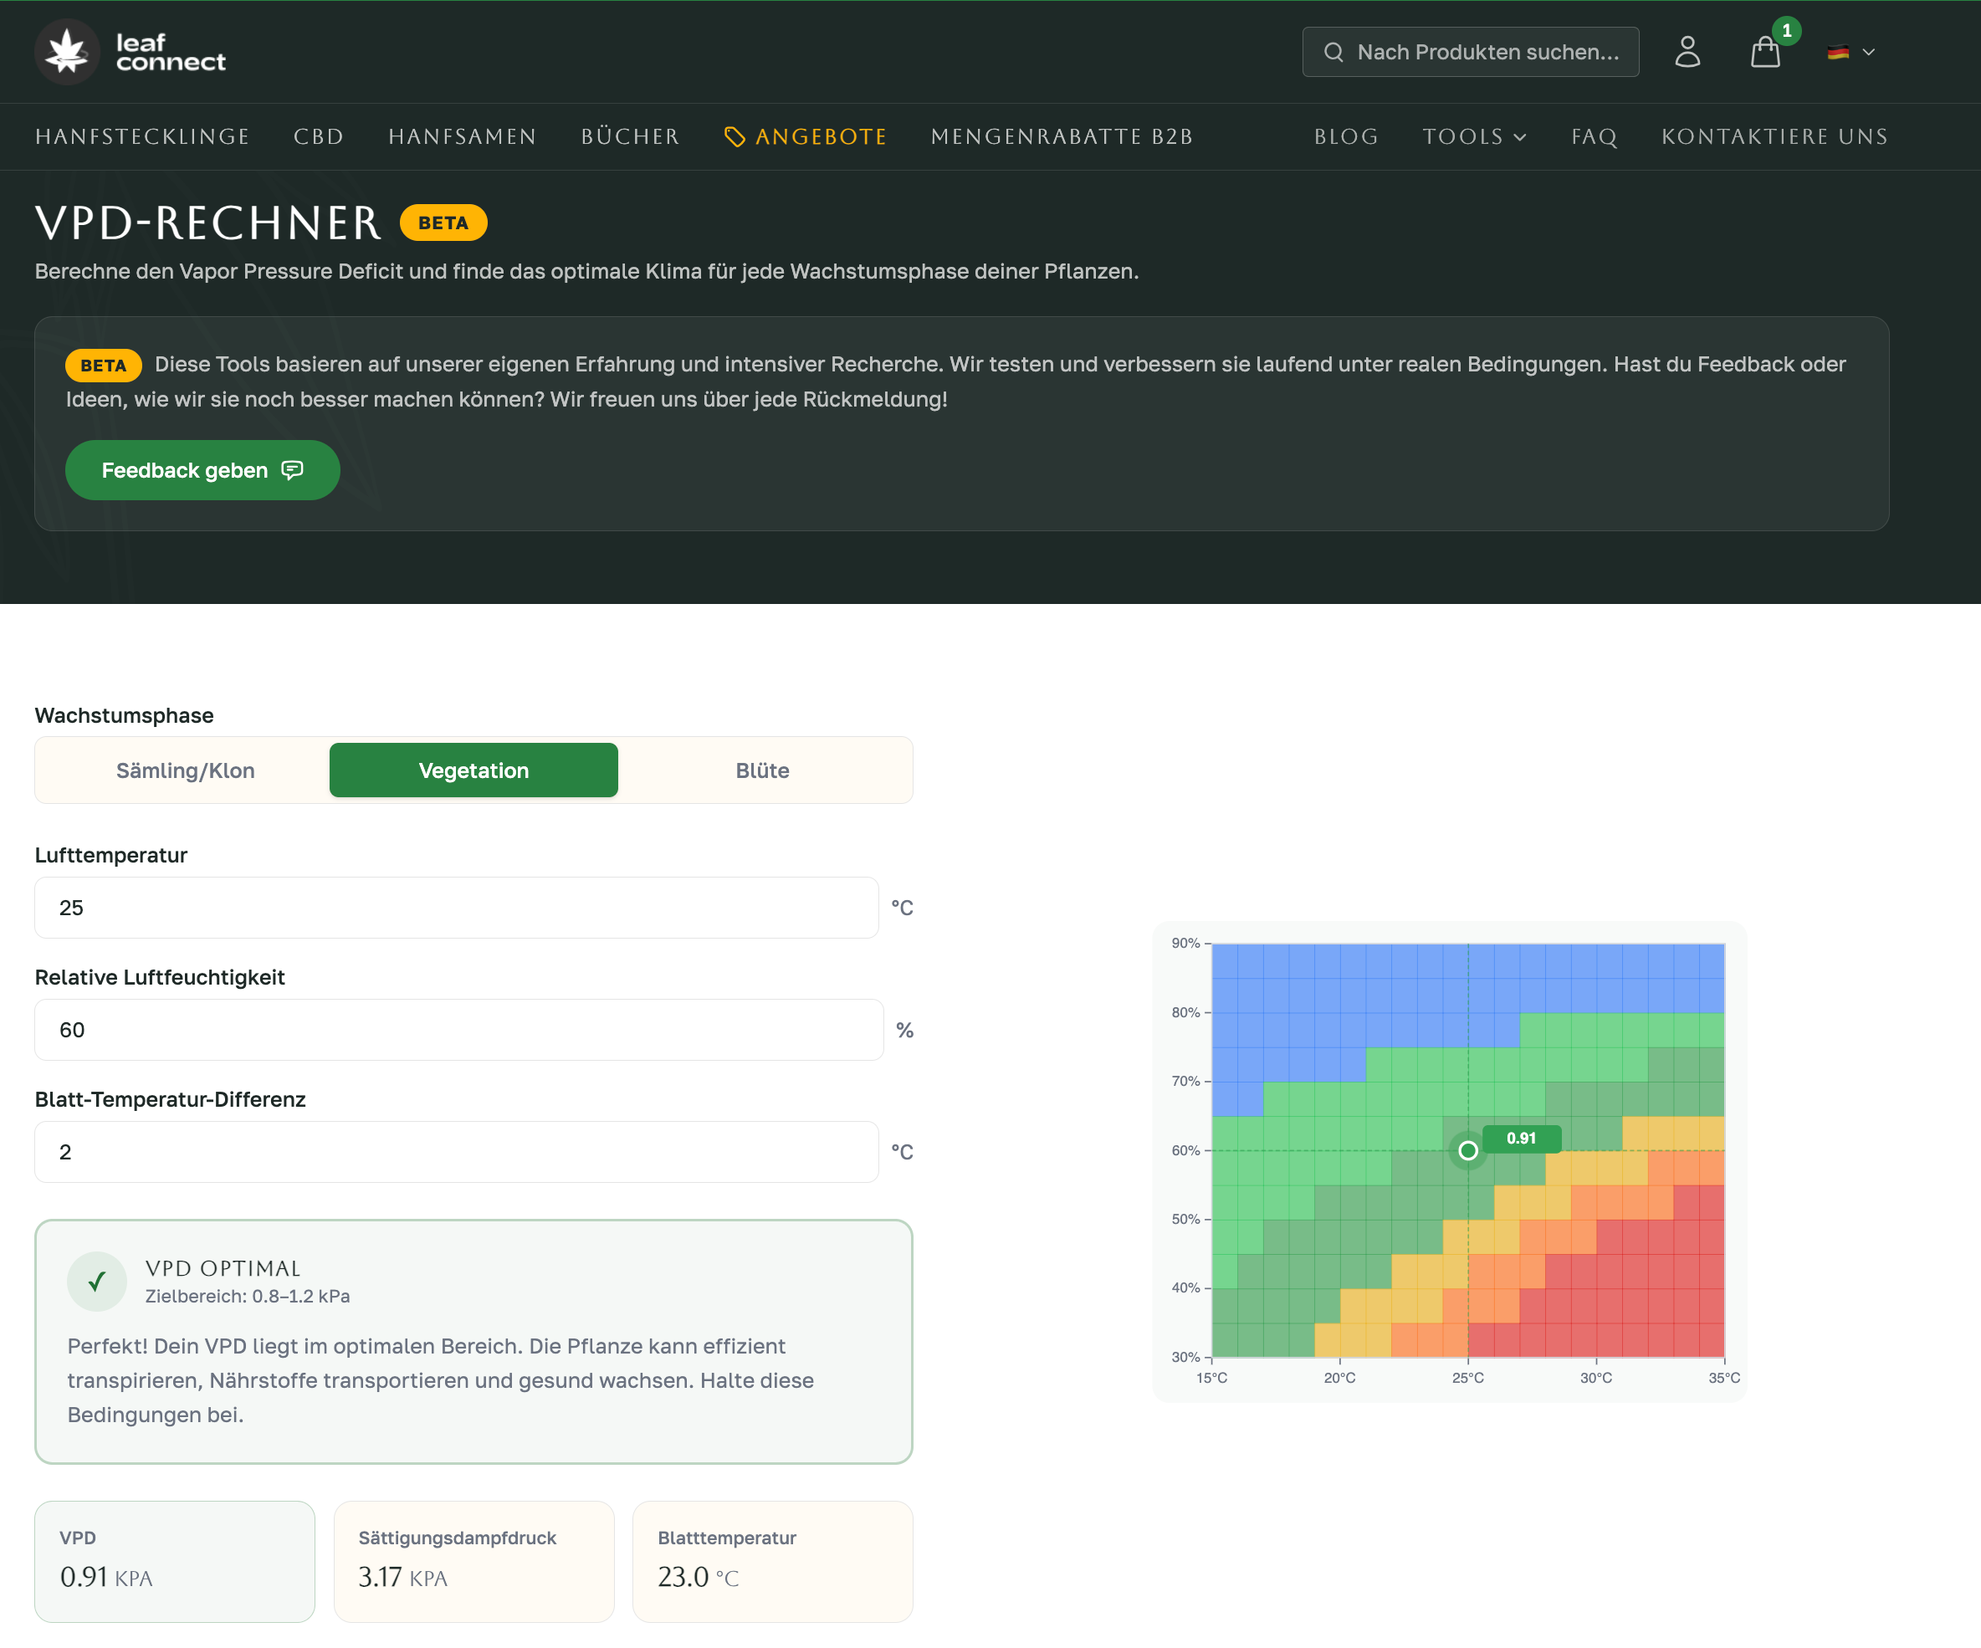Expand the Tools dropdown menu

point(1473,137)
